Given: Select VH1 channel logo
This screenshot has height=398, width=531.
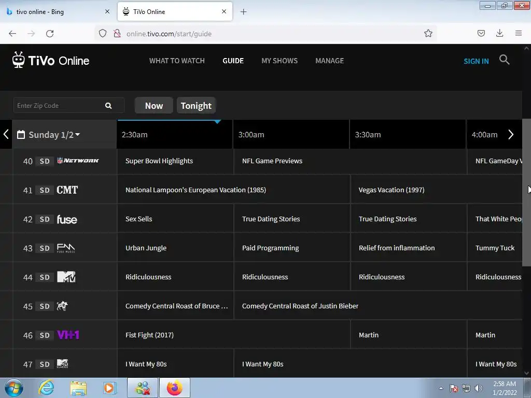Looking at the screenshot, I should [68, 335].
